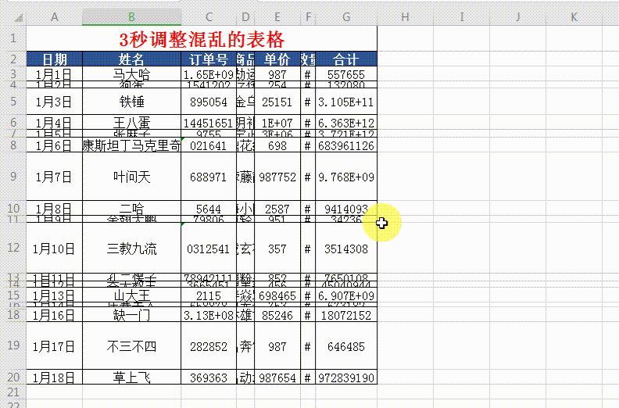Select the cell 康斯坦丁马克里奇

[131, 145]
